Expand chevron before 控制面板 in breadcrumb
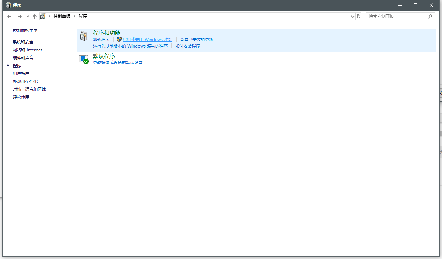 click(x=49, y=16)
